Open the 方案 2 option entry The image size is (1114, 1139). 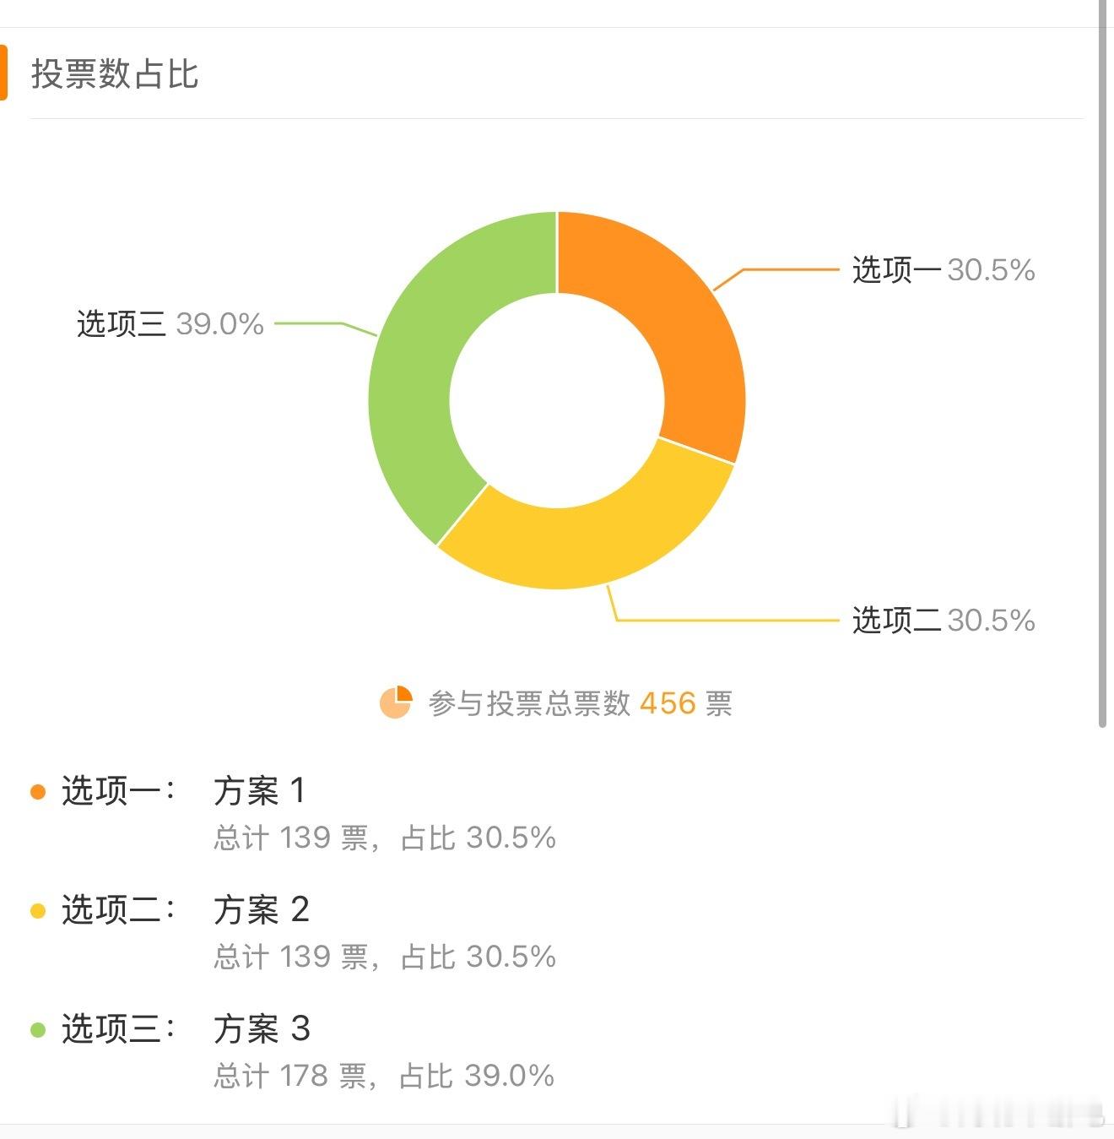[x=262, y=910]
